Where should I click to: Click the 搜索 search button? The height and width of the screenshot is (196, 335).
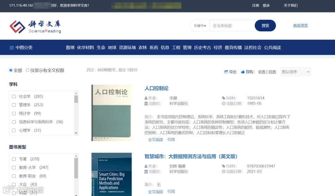point(265,26)
